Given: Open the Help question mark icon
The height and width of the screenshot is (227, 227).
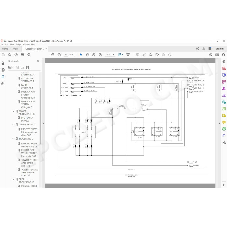Looking at the screenshot, I should point(197,49).
